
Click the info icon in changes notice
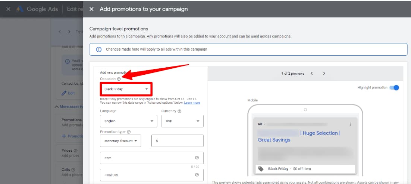click(x=99, y=49)
